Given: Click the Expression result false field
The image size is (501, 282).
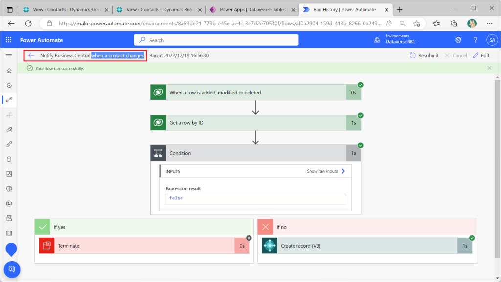Looking at the screenshot, I should click(255, 199).
